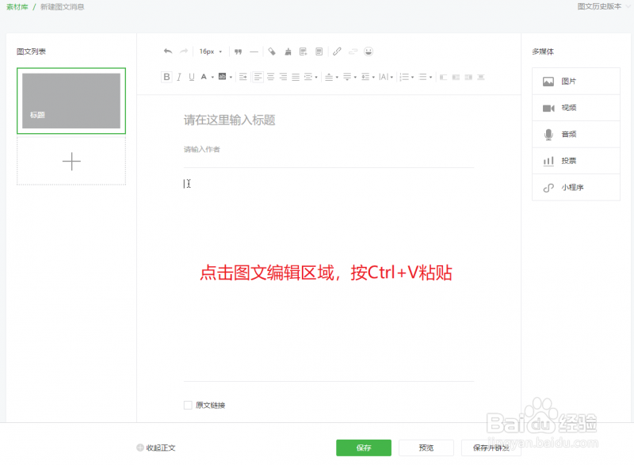
Task: Center align the text
Action: [270, 77]
